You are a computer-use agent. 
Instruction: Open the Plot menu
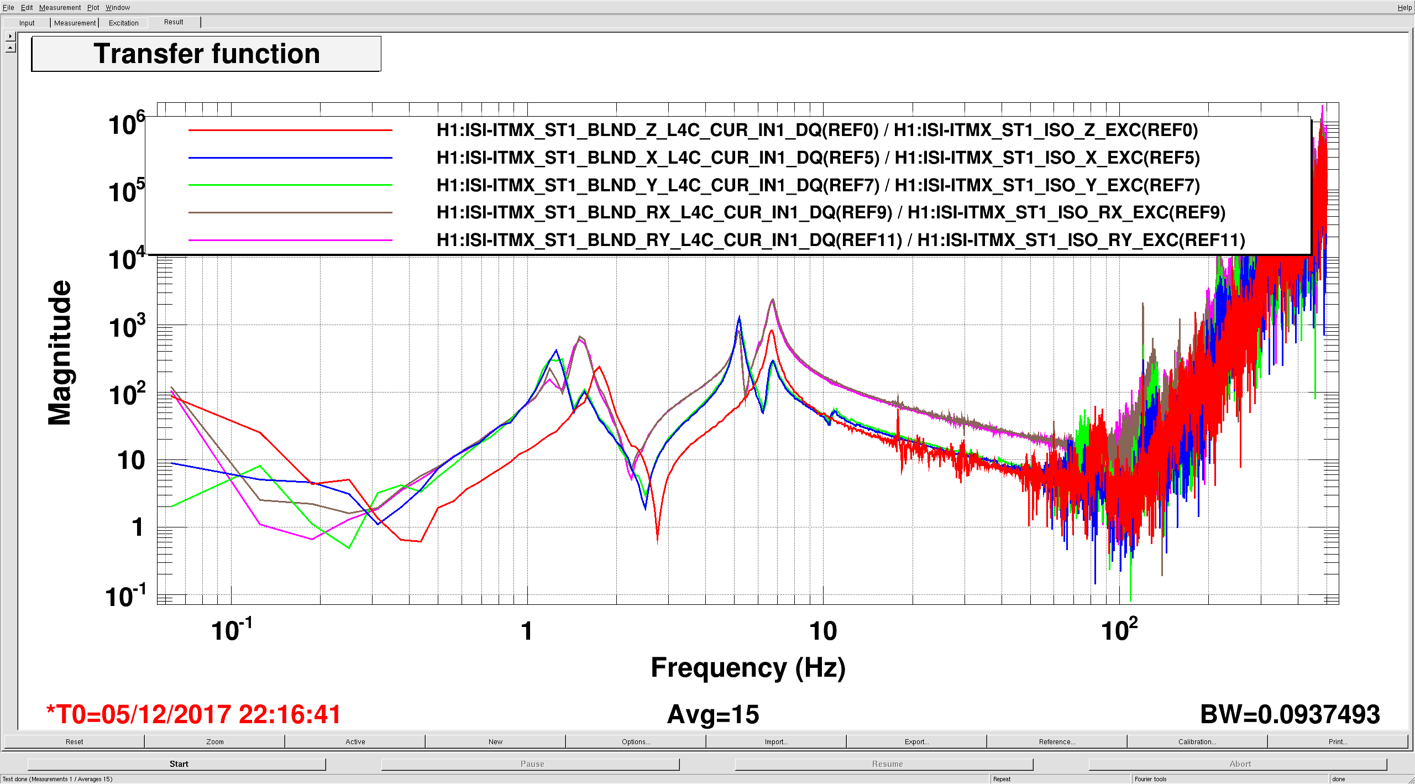pos(93,7)
